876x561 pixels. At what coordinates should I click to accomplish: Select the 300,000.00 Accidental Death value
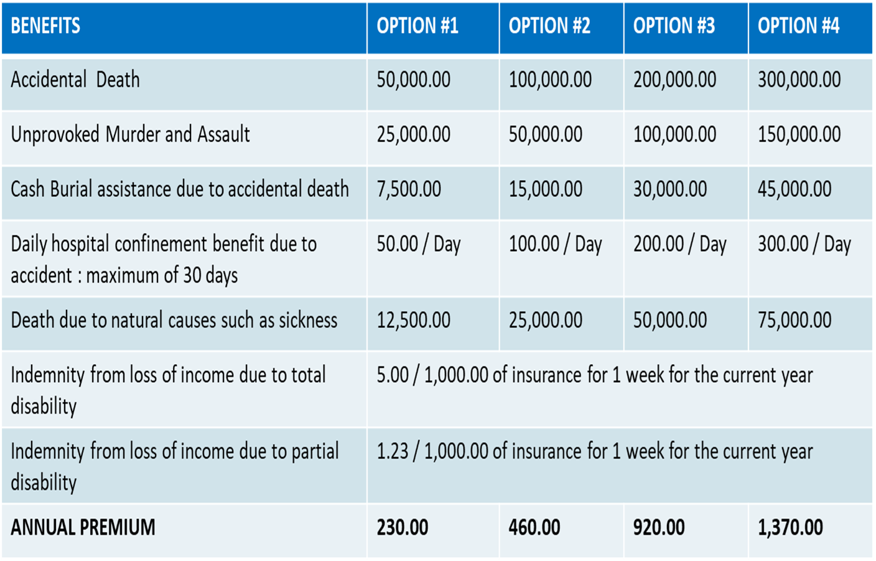click(799, 80)
